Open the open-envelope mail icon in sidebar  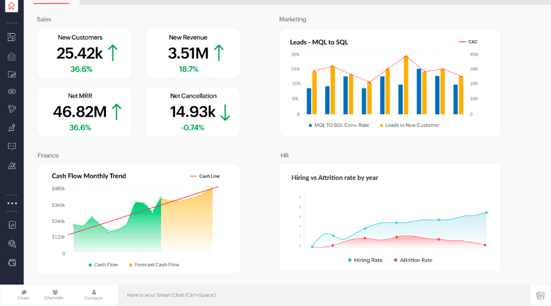click(12, 56)
